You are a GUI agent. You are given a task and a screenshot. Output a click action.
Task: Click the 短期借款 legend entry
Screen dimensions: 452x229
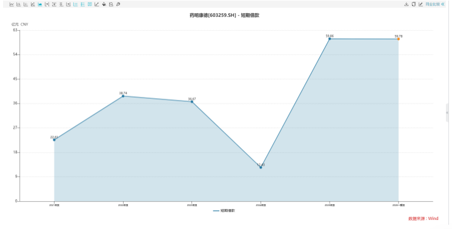click(x=224, y=211)
